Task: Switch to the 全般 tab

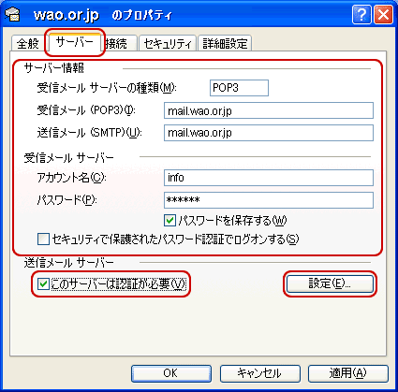Action: [x=28, y=44]
